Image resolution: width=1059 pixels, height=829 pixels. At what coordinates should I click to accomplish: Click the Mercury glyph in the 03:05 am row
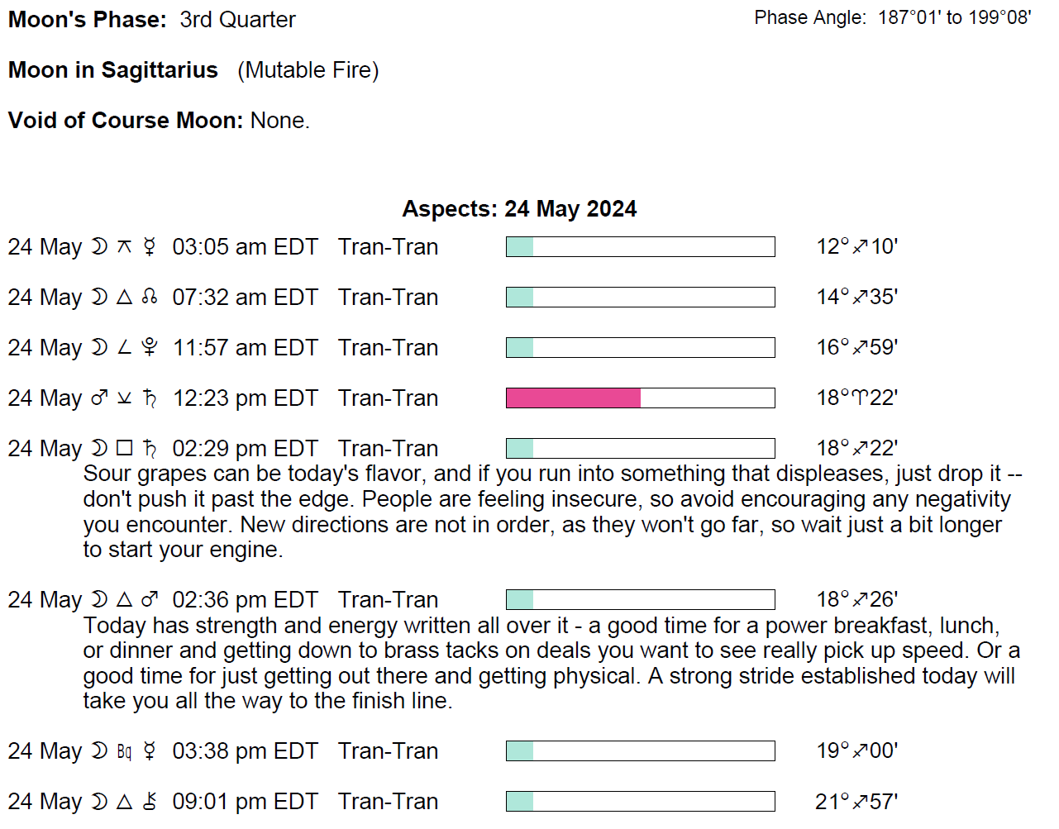(x=150, y=247)
